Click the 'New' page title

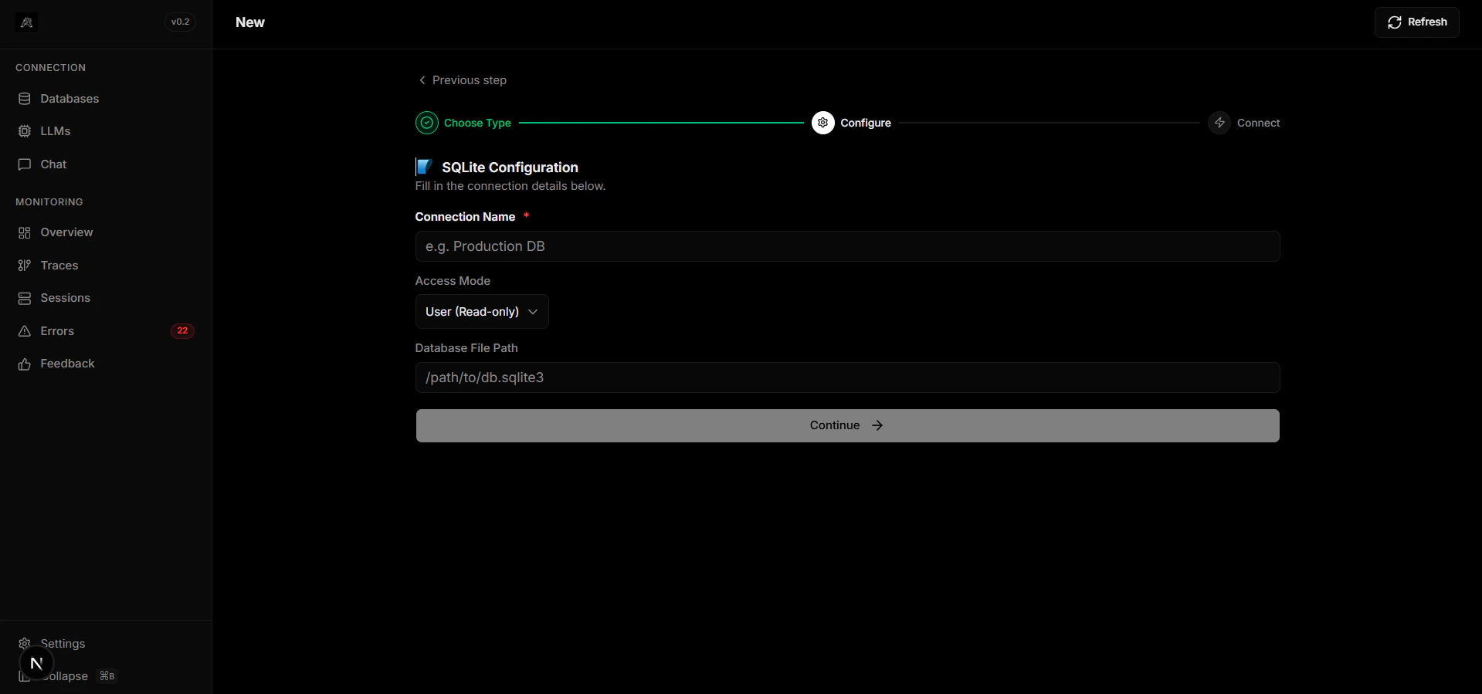[250, 22]
